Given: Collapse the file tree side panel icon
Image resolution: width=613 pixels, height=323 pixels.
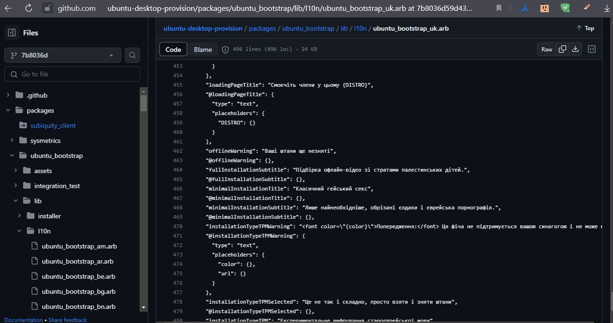Looking at the screenshot, I should click(11, 33).
